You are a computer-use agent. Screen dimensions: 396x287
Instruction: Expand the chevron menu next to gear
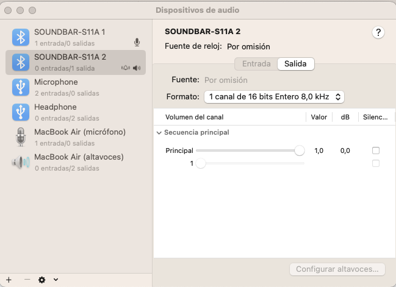tap(56, 280)
